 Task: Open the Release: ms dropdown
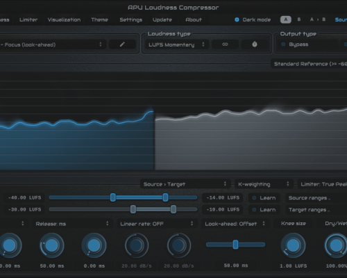pos(72,224)
